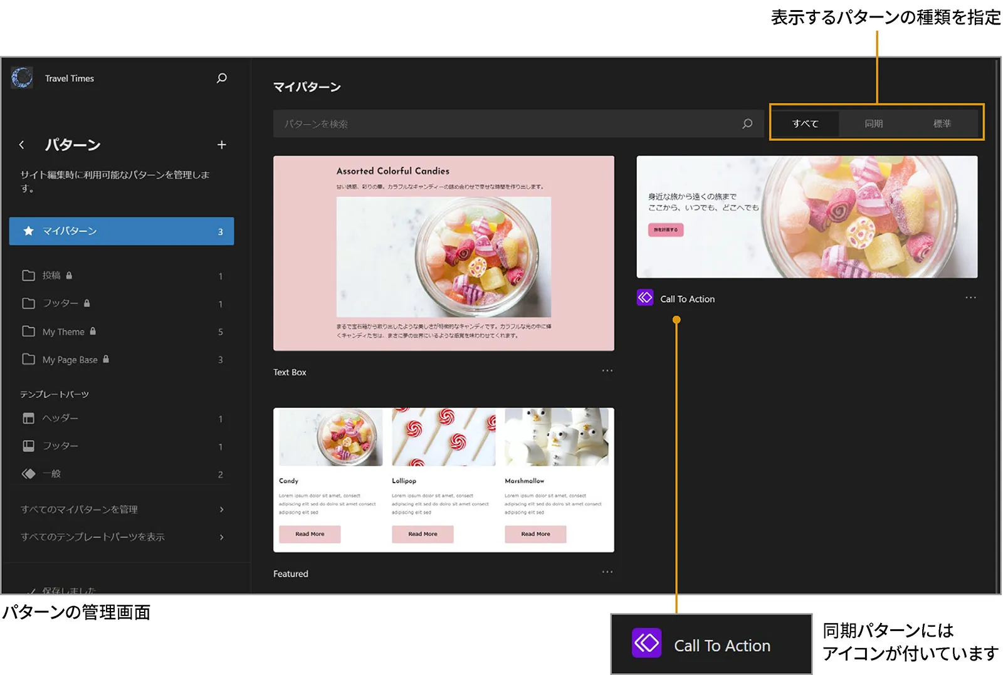Click the Travel Times site logo
The width and height of the screenshot is (1003, 675).
coord(22,78)
